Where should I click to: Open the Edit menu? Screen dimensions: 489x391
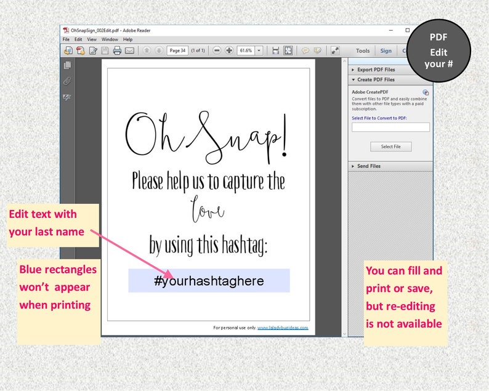78,39
